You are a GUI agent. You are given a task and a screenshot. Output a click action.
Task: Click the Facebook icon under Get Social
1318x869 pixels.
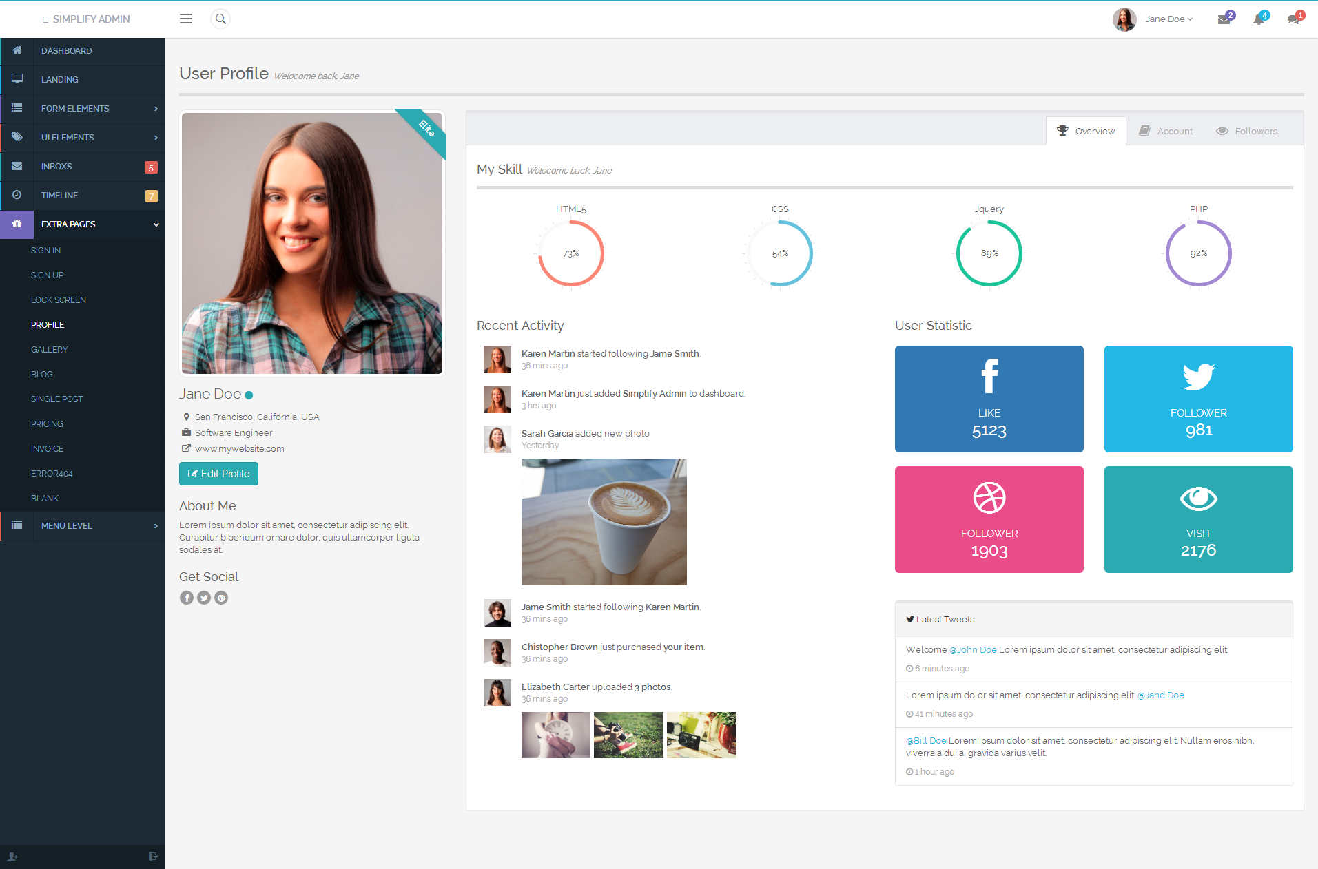pyautogui.click(x=187, y=598)
